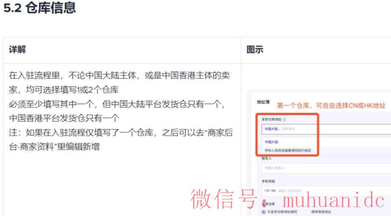The width and height of the screenshot is (391, 216).
Task: Select 使用其他地址 radio button
Action: (307, 211)
